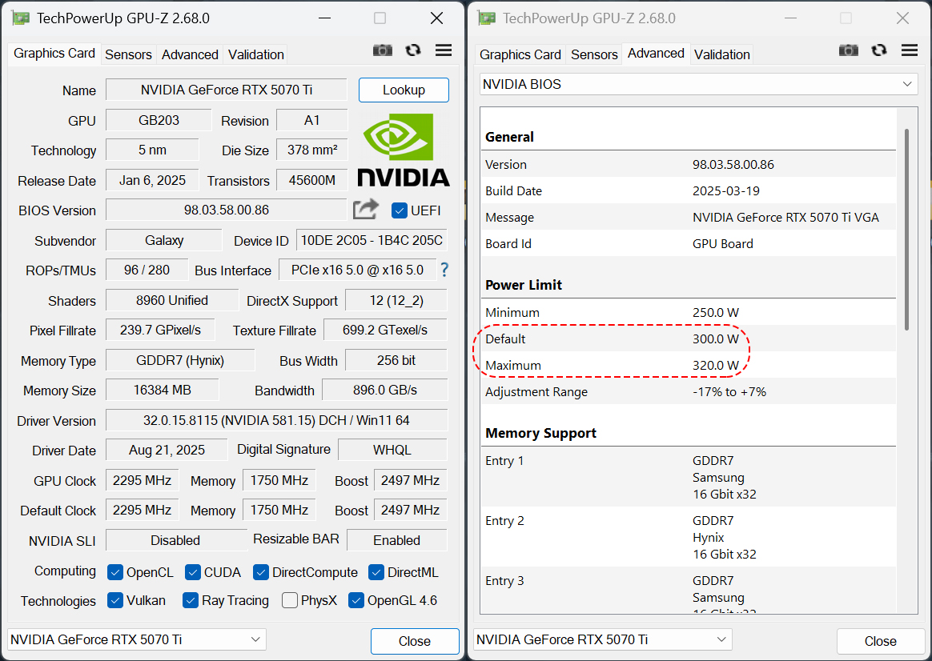Click the Minimum power limit 250.0 W

[x=716, y=312]
